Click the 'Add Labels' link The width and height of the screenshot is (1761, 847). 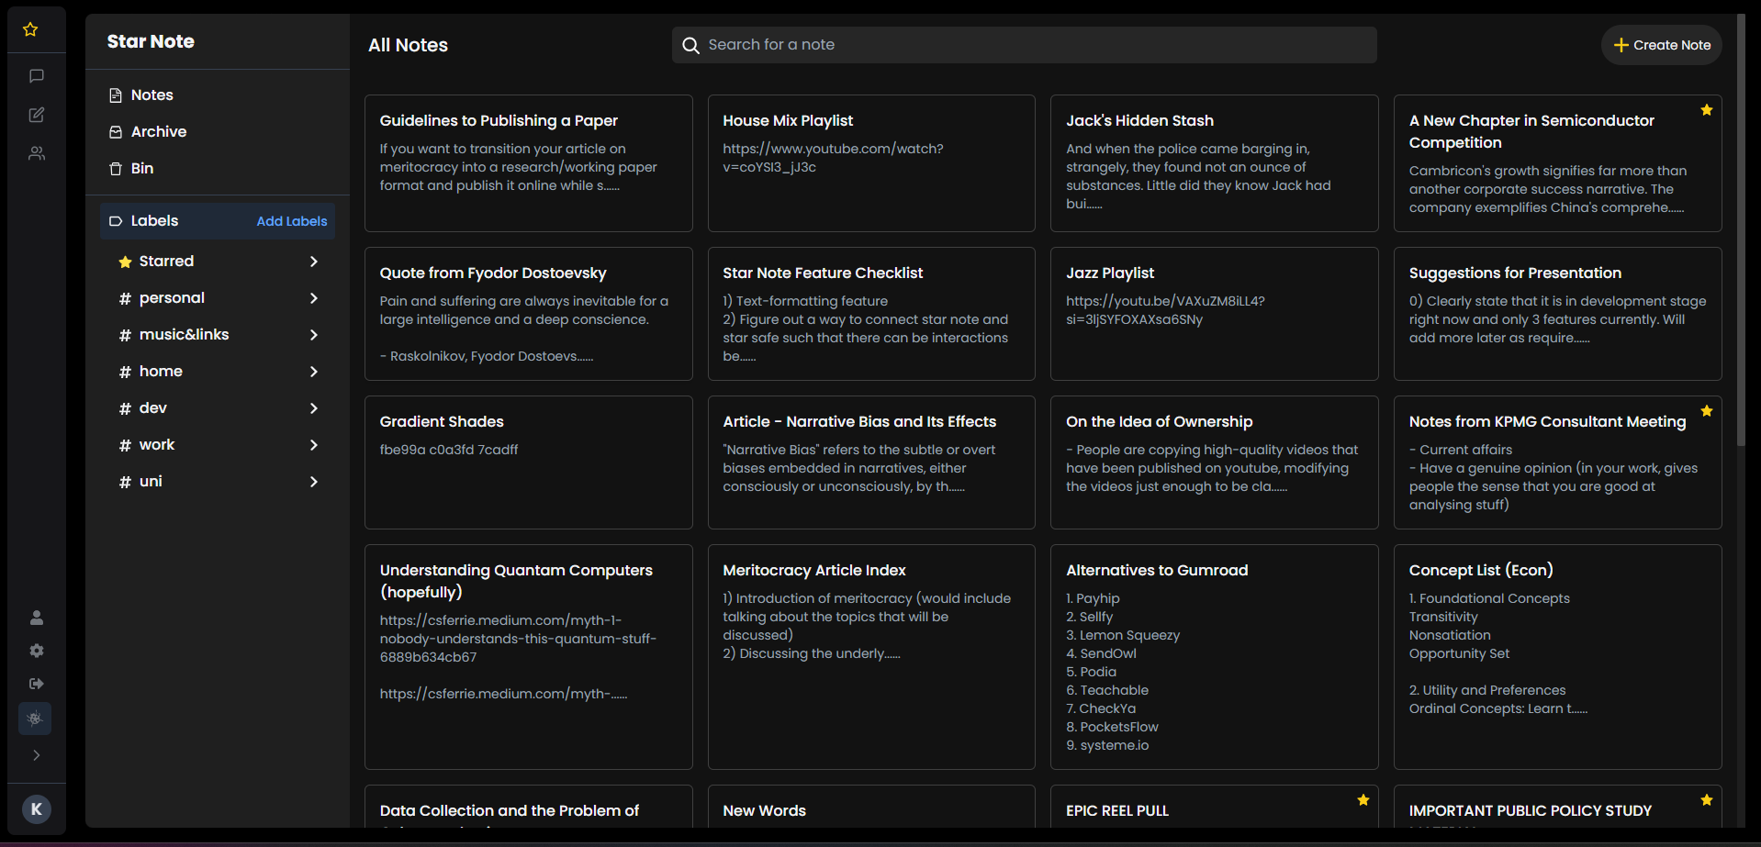(x=291, y=220)
